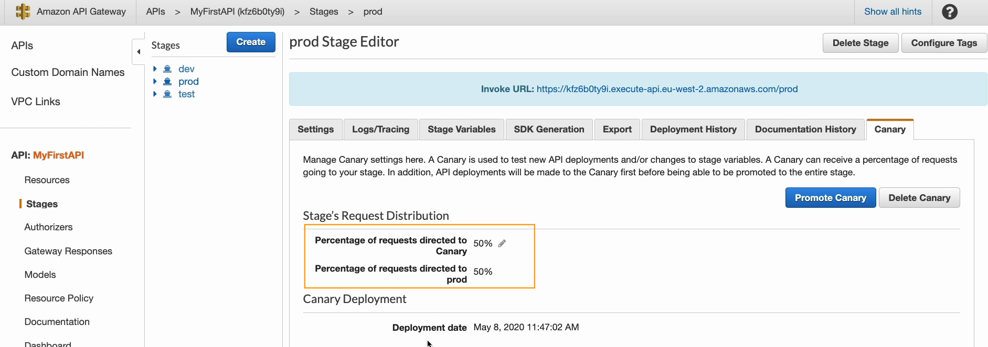Open the Logs/Tracing tab

pos(381,129)
